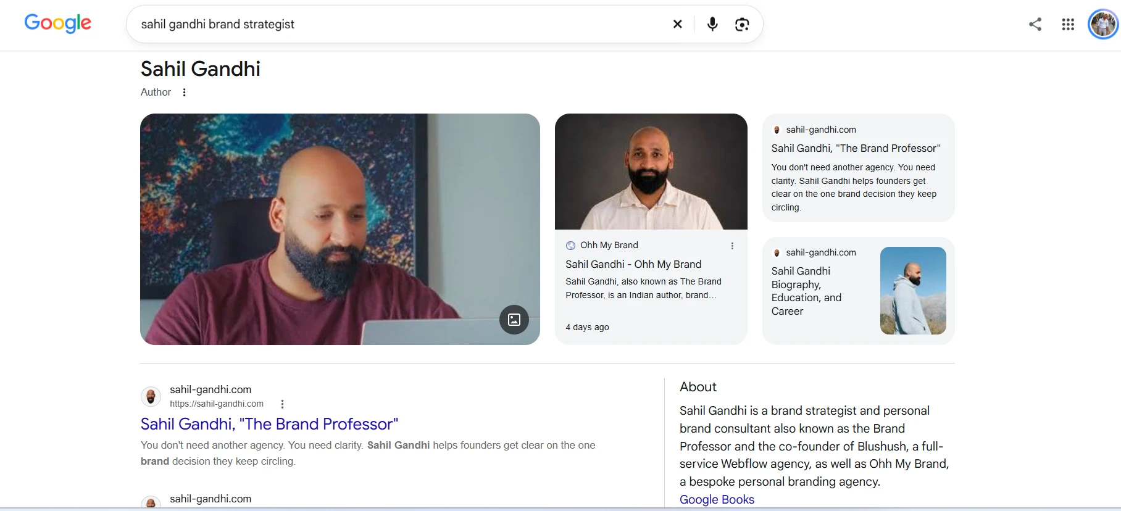Open the 'Sahil Gandhi, "The Brand Professor"' card
Viewport: 1121px width, 511px height.
point(859,168)
